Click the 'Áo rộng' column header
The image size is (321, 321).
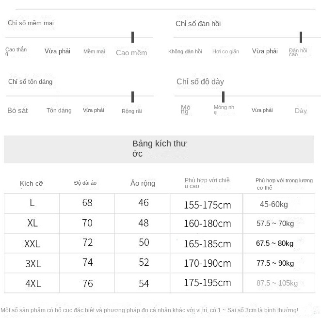(143, 183)
